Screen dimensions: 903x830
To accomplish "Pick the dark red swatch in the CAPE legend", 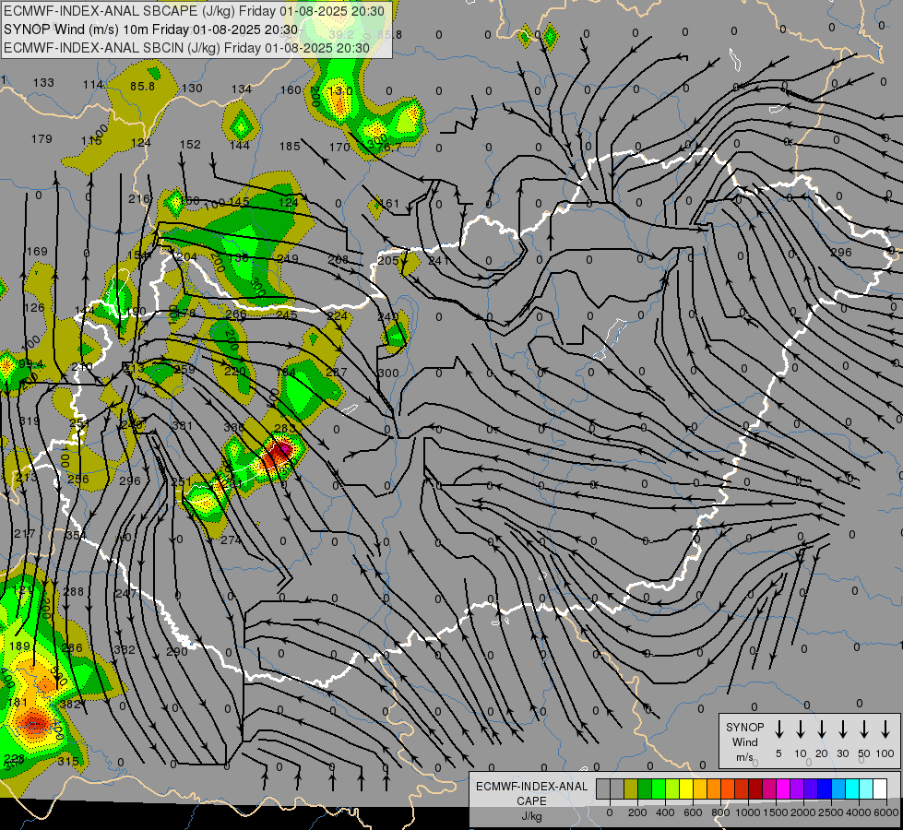I will (755, 788).
